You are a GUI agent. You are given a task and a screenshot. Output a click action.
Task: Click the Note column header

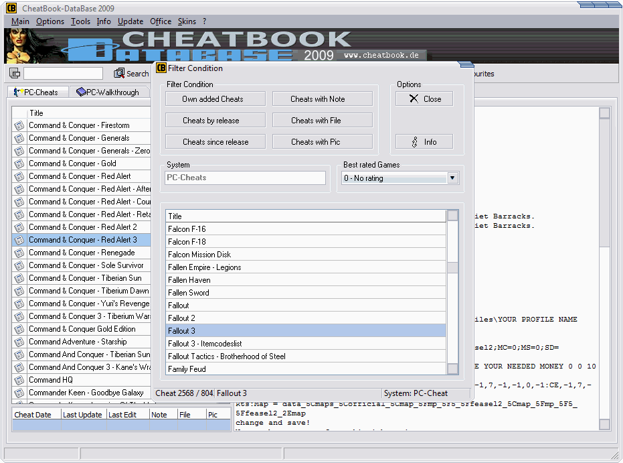click(x=164, y=415)
